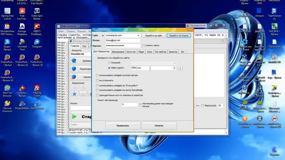Switch to the Доп.Параметры tab
This screenshot has width=285, height=160.
(x=102, y=52)
